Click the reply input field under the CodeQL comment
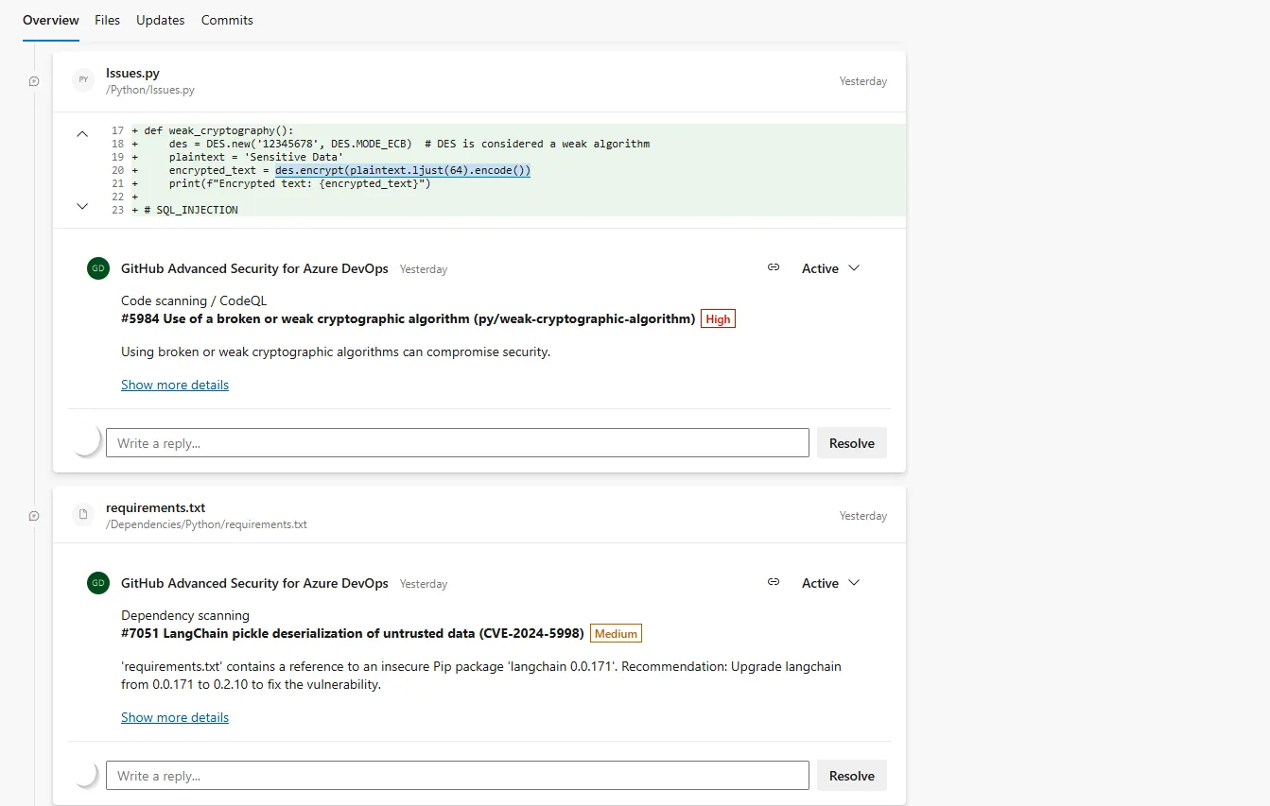The height and width of the screenshot is (806, 1270). click(458, 441)
